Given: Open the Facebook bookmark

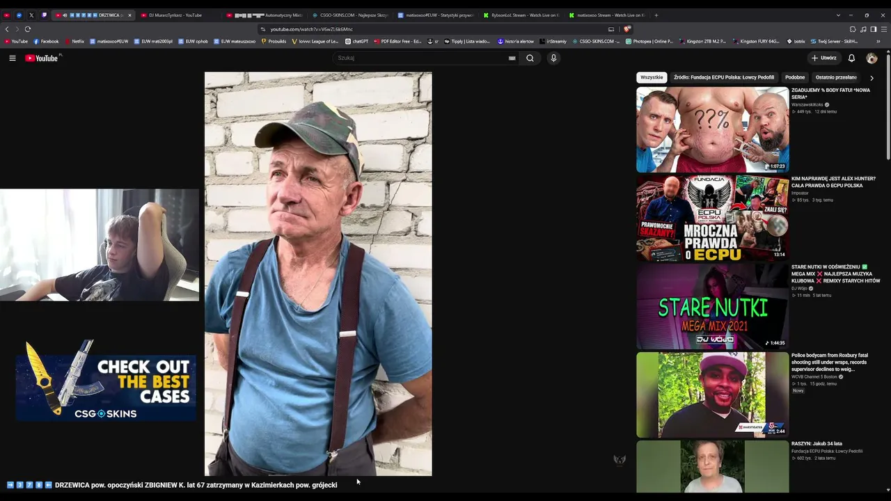Looking at the screenshot, I should 47,42.
